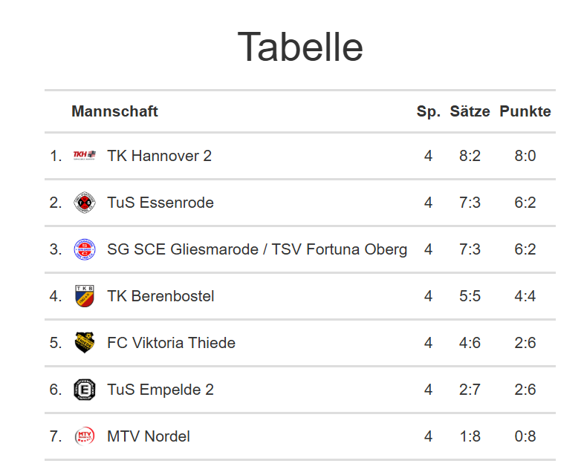Select the MTV Nordel team name
584x472 pixels.
pos(149,436)
